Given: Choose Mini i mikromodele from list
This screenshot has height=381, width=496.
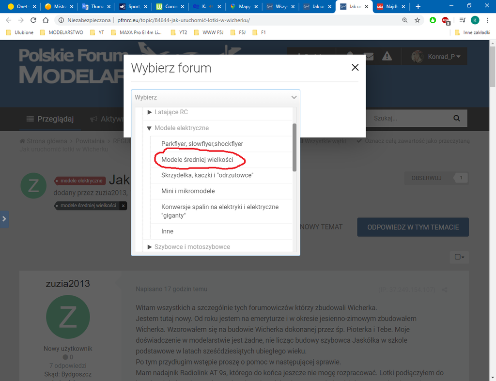Looking at the screenshot, I should tap(188, 191).
